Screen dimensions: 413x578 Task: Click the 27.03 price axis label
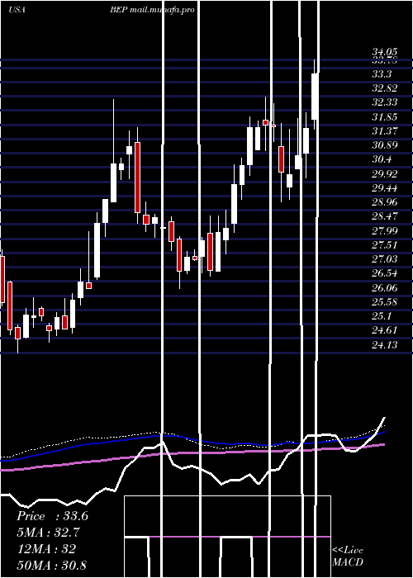click(384, 259)
